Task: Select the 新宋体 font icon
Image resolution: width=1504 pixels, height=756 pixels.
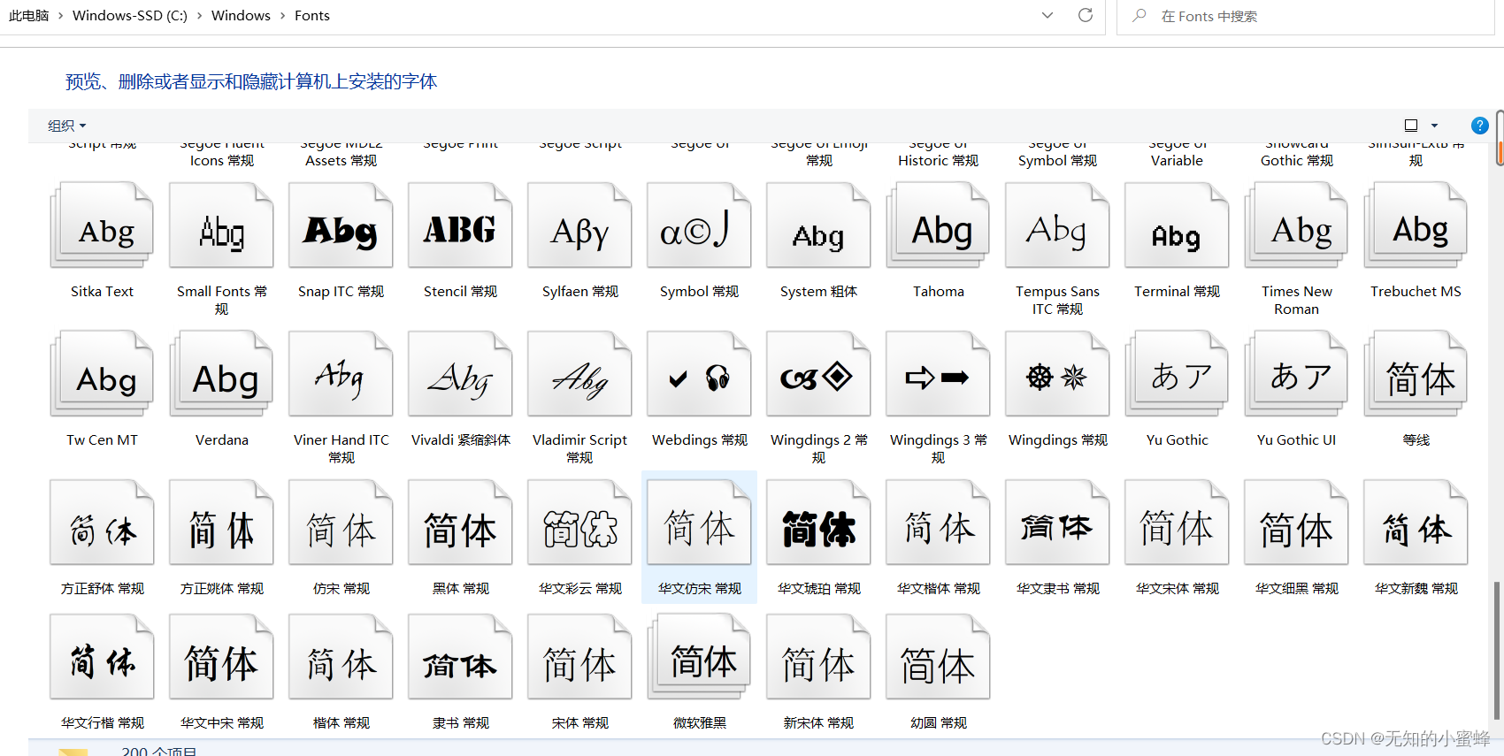Action: (x=818, y=657)
